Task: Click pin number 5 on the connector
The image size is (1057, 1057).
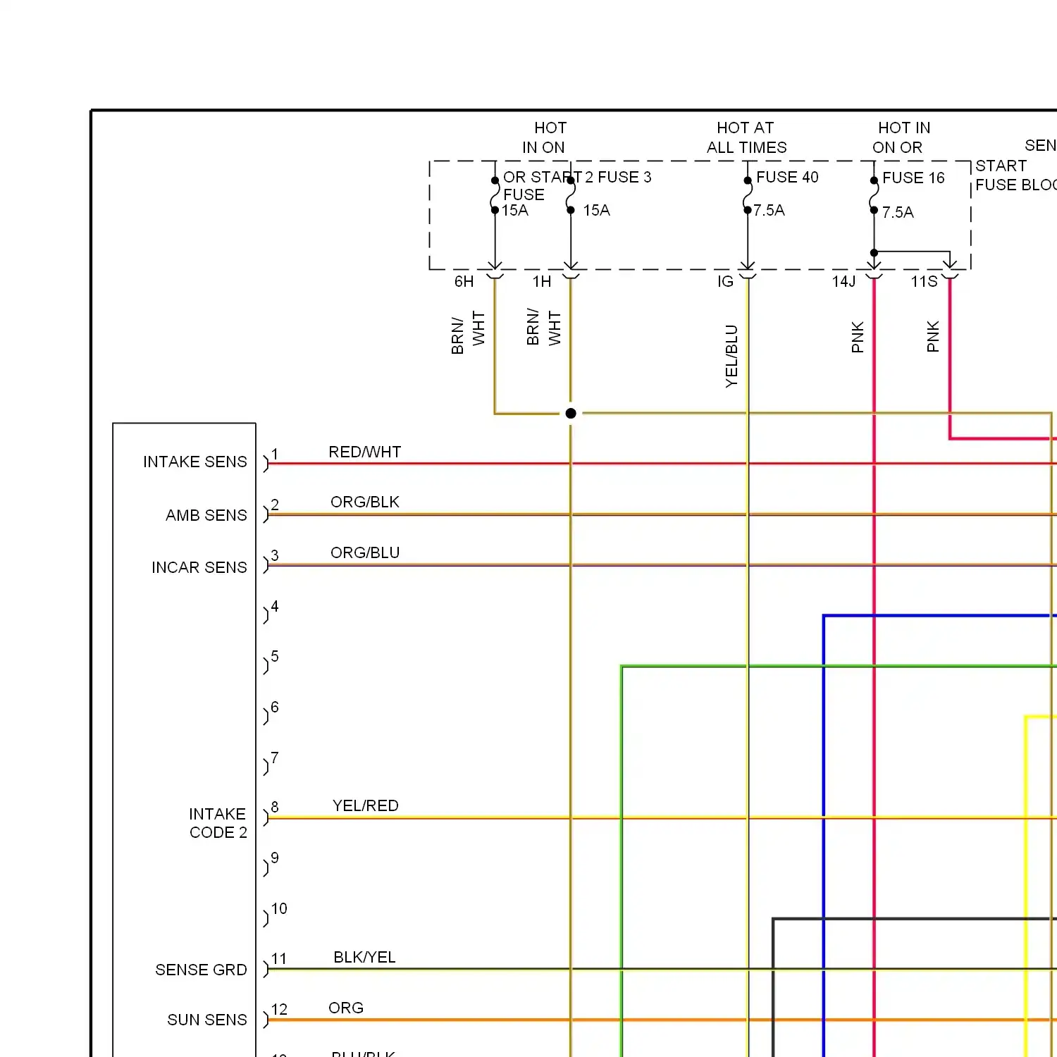Action: (275, 656)
